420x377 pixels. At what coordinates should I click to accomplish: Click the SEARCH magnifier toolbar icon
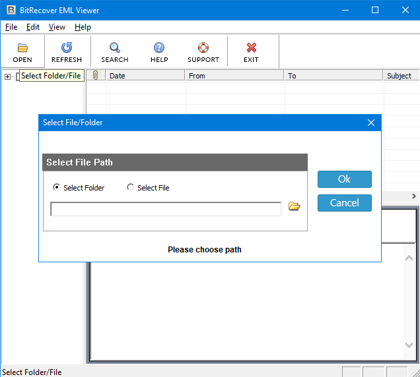pyautogui.click(x=115, y=47)
